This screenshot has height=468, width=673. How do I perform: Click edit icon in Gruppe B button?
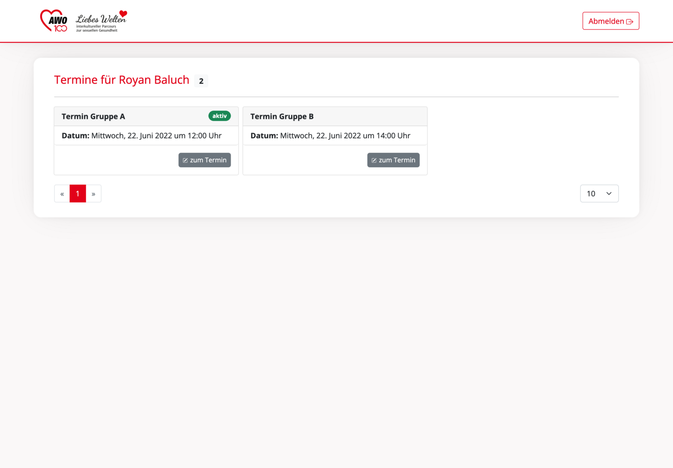[374, 161]
